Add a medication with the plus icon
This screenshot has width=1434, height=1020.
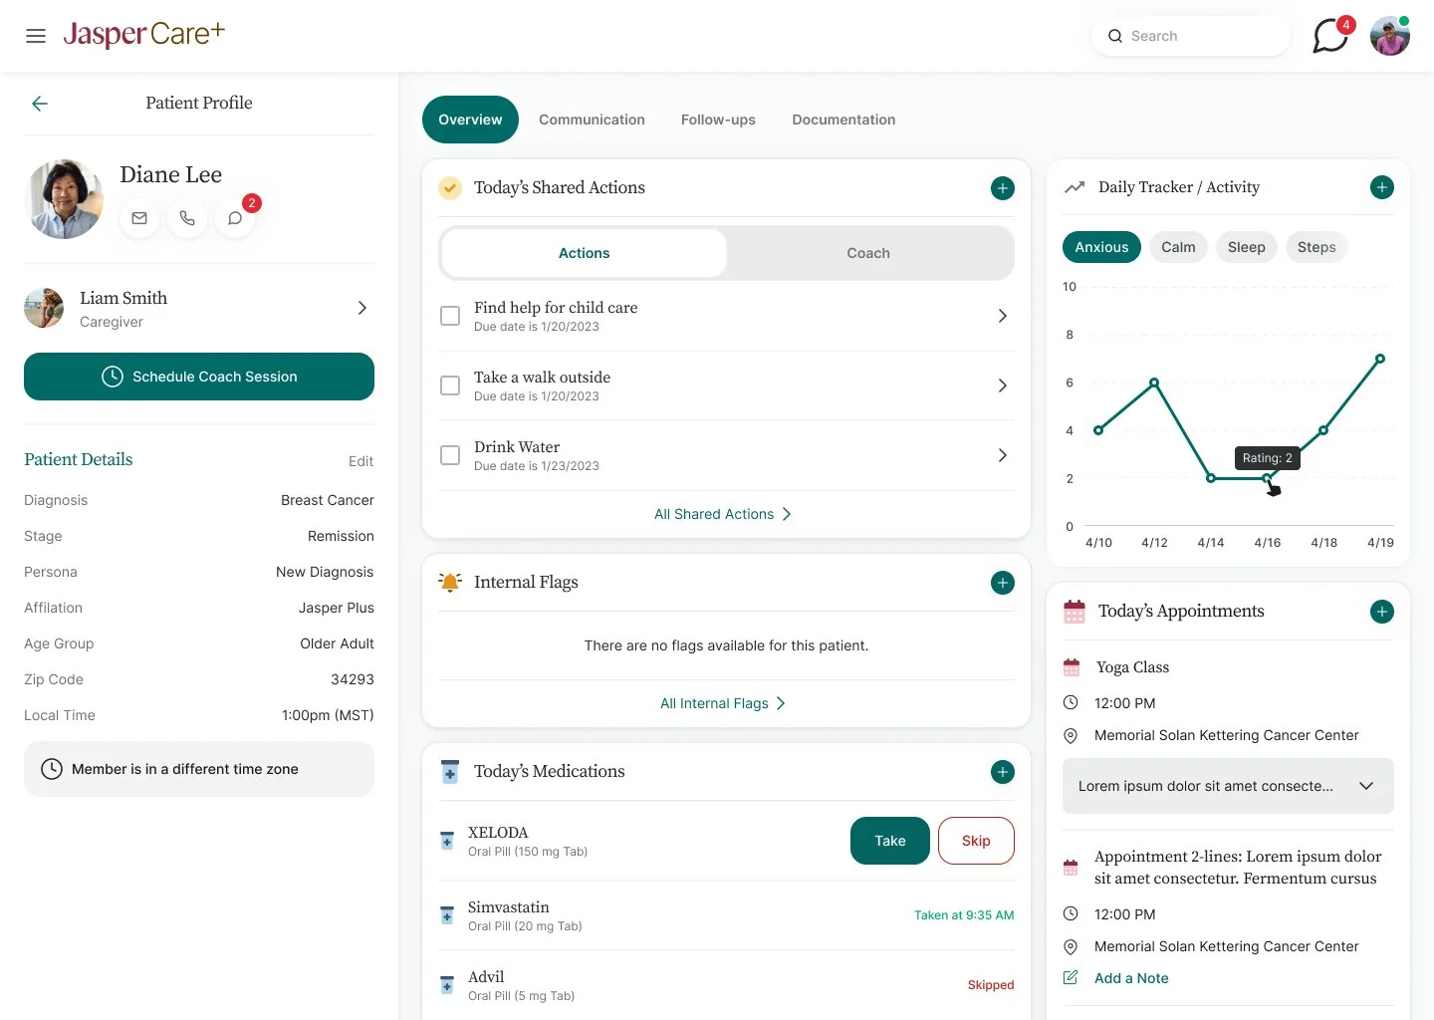[1003, 772]
